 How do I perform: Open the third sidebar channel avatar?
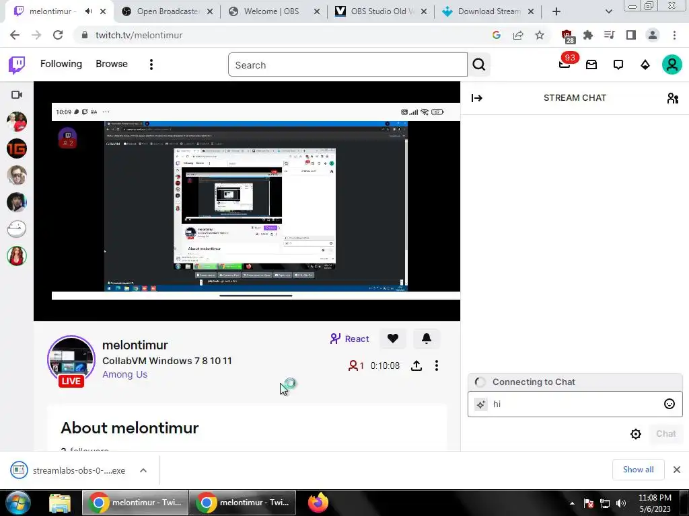17,175
